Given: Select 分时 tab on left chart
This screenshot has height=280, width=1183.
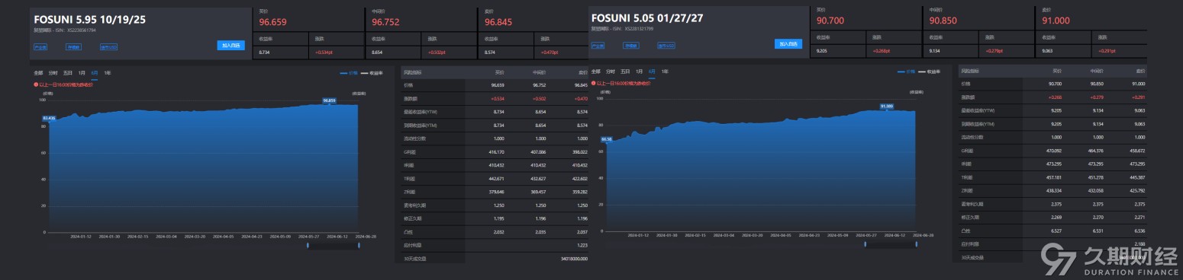Looking at the screenshot, I should point(53,73).
